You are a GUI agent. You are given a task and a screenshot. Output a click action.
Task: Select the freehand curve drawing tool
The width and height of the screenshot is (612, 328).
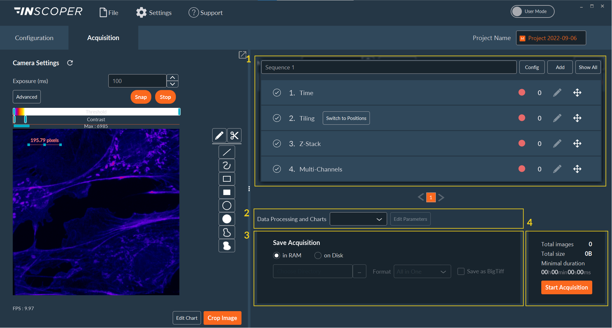[x=227, y=166]
